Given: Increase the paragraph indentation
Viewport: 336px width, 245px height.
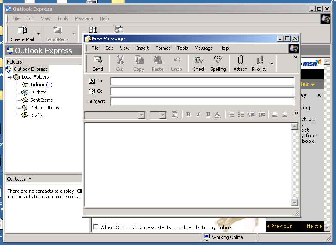Looking at the screenshot, I should [x=261, y=115].
